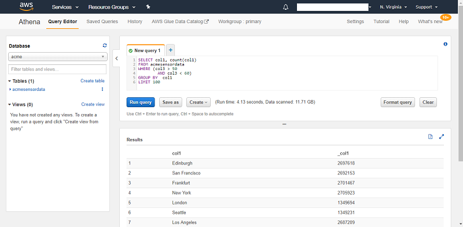Open the Resource Groups dropdown
Viewport: 463px width, 227px height.
pos(112,7)
